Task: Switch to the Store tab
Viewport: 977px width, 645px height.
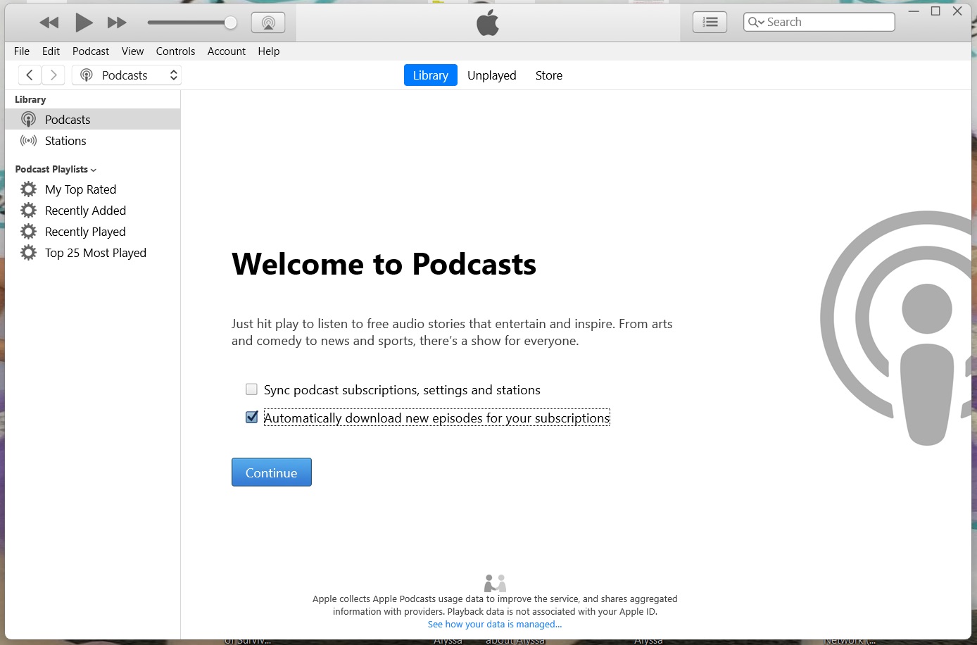Action: (x=549, y=75)
